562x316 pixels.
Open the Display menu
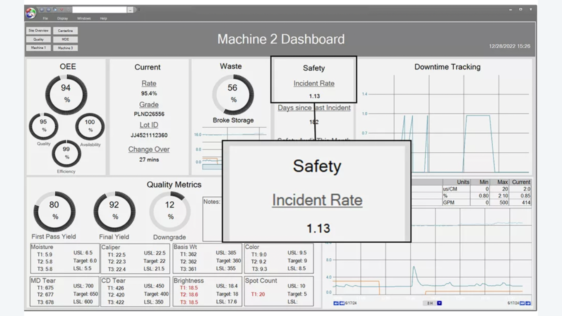pos(62,18)
